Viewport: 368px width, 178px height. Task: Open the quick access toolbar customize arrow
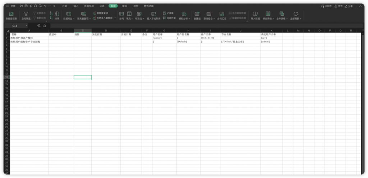[x=54, y=6]
